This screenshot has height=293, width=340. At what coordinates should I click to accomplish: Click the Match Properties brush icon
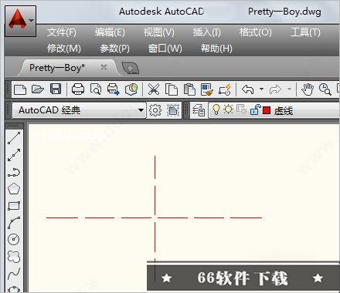pos(207,89)
